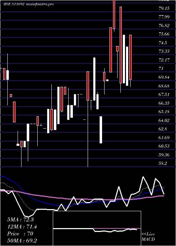
Task: Click the 61.69 price axis label
Action: pyautogui.click(x=164, y=138)
